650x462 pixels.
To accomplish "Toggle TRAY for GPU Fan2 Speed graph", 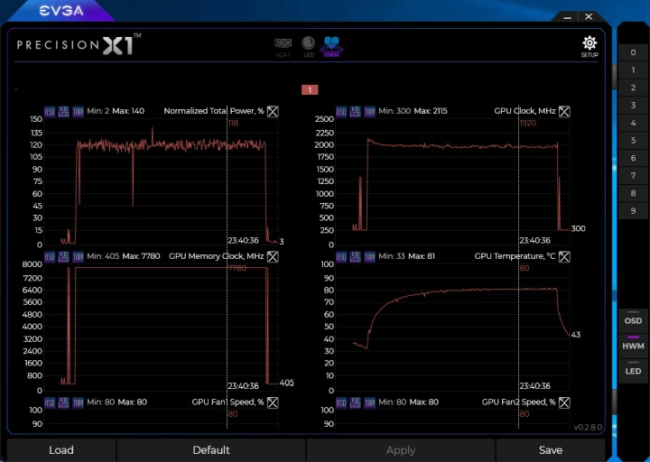I will 370,402.
